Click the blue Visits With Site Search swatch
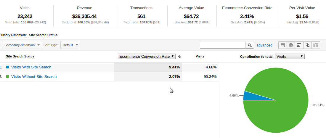Screen dimensions: 326x138 pyautogui.click(x=8, y=67)
